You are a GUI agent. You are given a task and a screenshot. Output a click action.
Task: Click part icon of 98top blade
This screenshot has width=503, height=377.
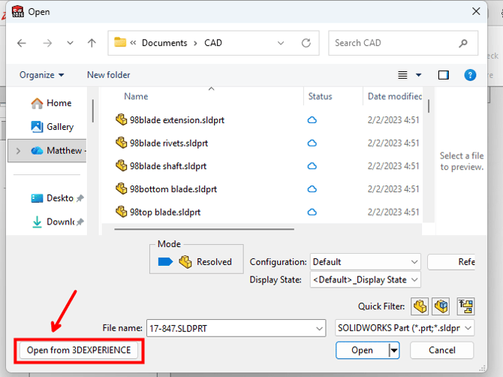coord(122,212)
